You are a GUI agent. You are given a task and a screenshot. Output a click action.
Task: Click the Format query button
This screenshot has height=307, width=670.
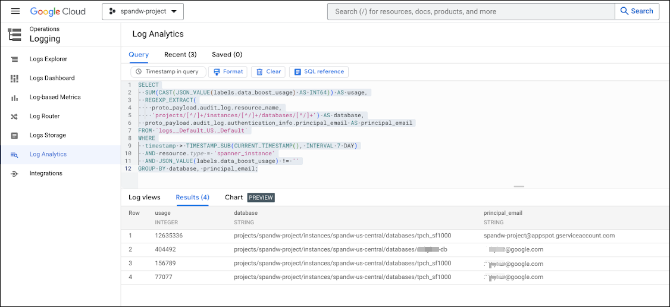point(228,71)
